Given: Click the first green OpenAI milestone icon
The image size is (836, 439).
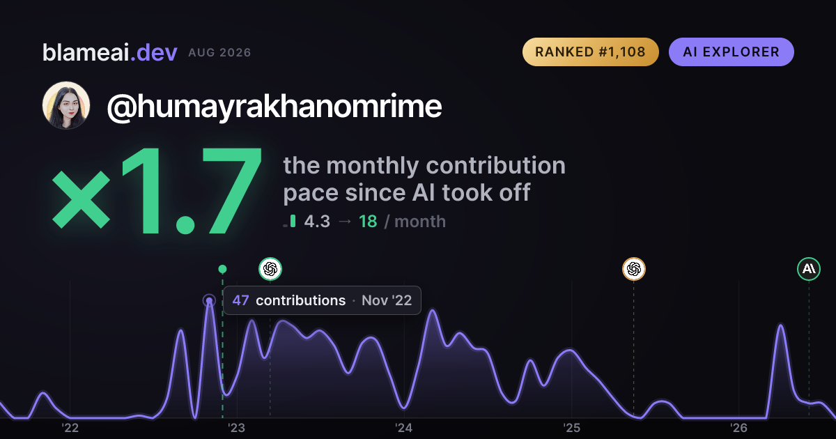Looking at the screenshot, I should coord(270,268).
